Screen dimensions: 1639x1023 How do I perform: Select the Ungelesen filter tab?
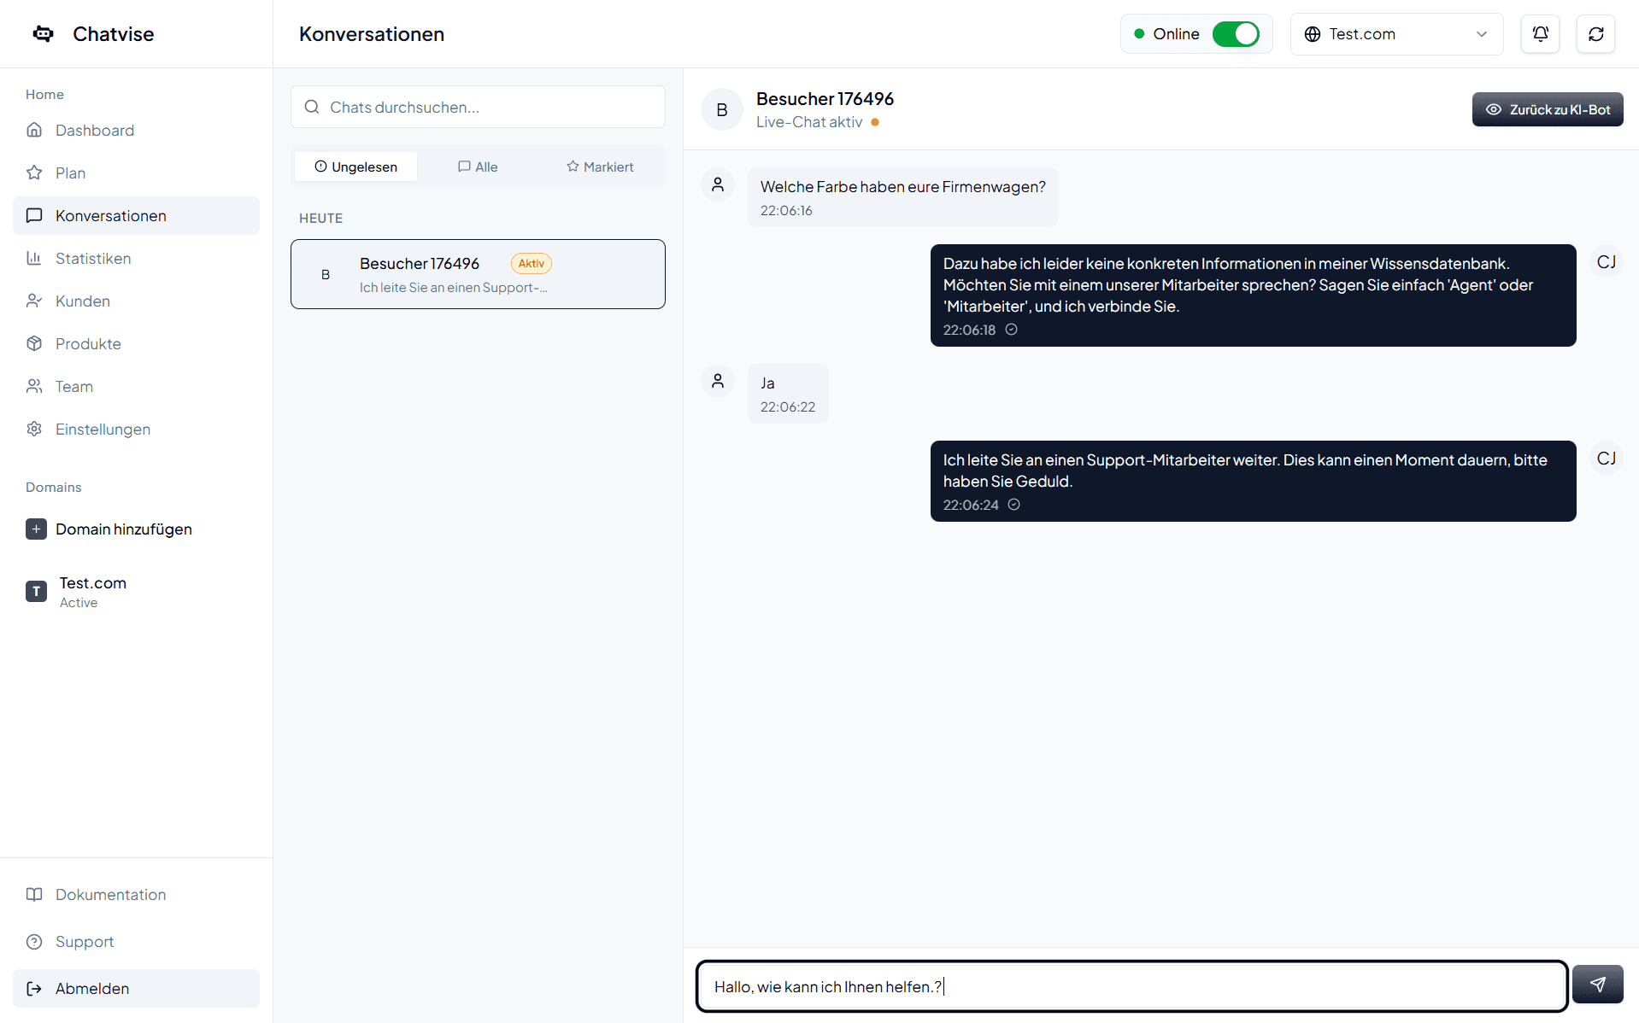pyautogui.click(x=355, y=167)
